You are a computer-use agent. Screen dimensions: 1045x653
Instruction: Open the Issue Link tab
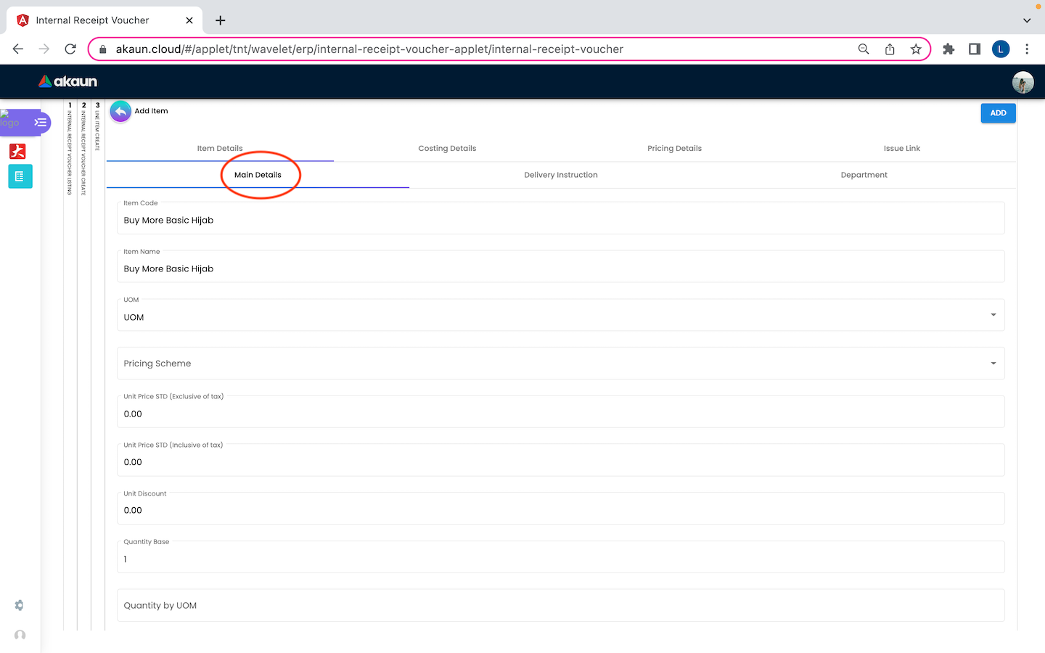(x=901, y=149)
